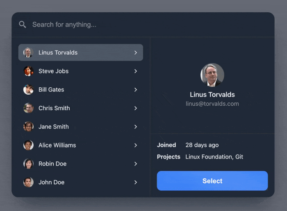
Task: Click Chris Smith's avatar thumbnail
Action: tap(28, 108)
